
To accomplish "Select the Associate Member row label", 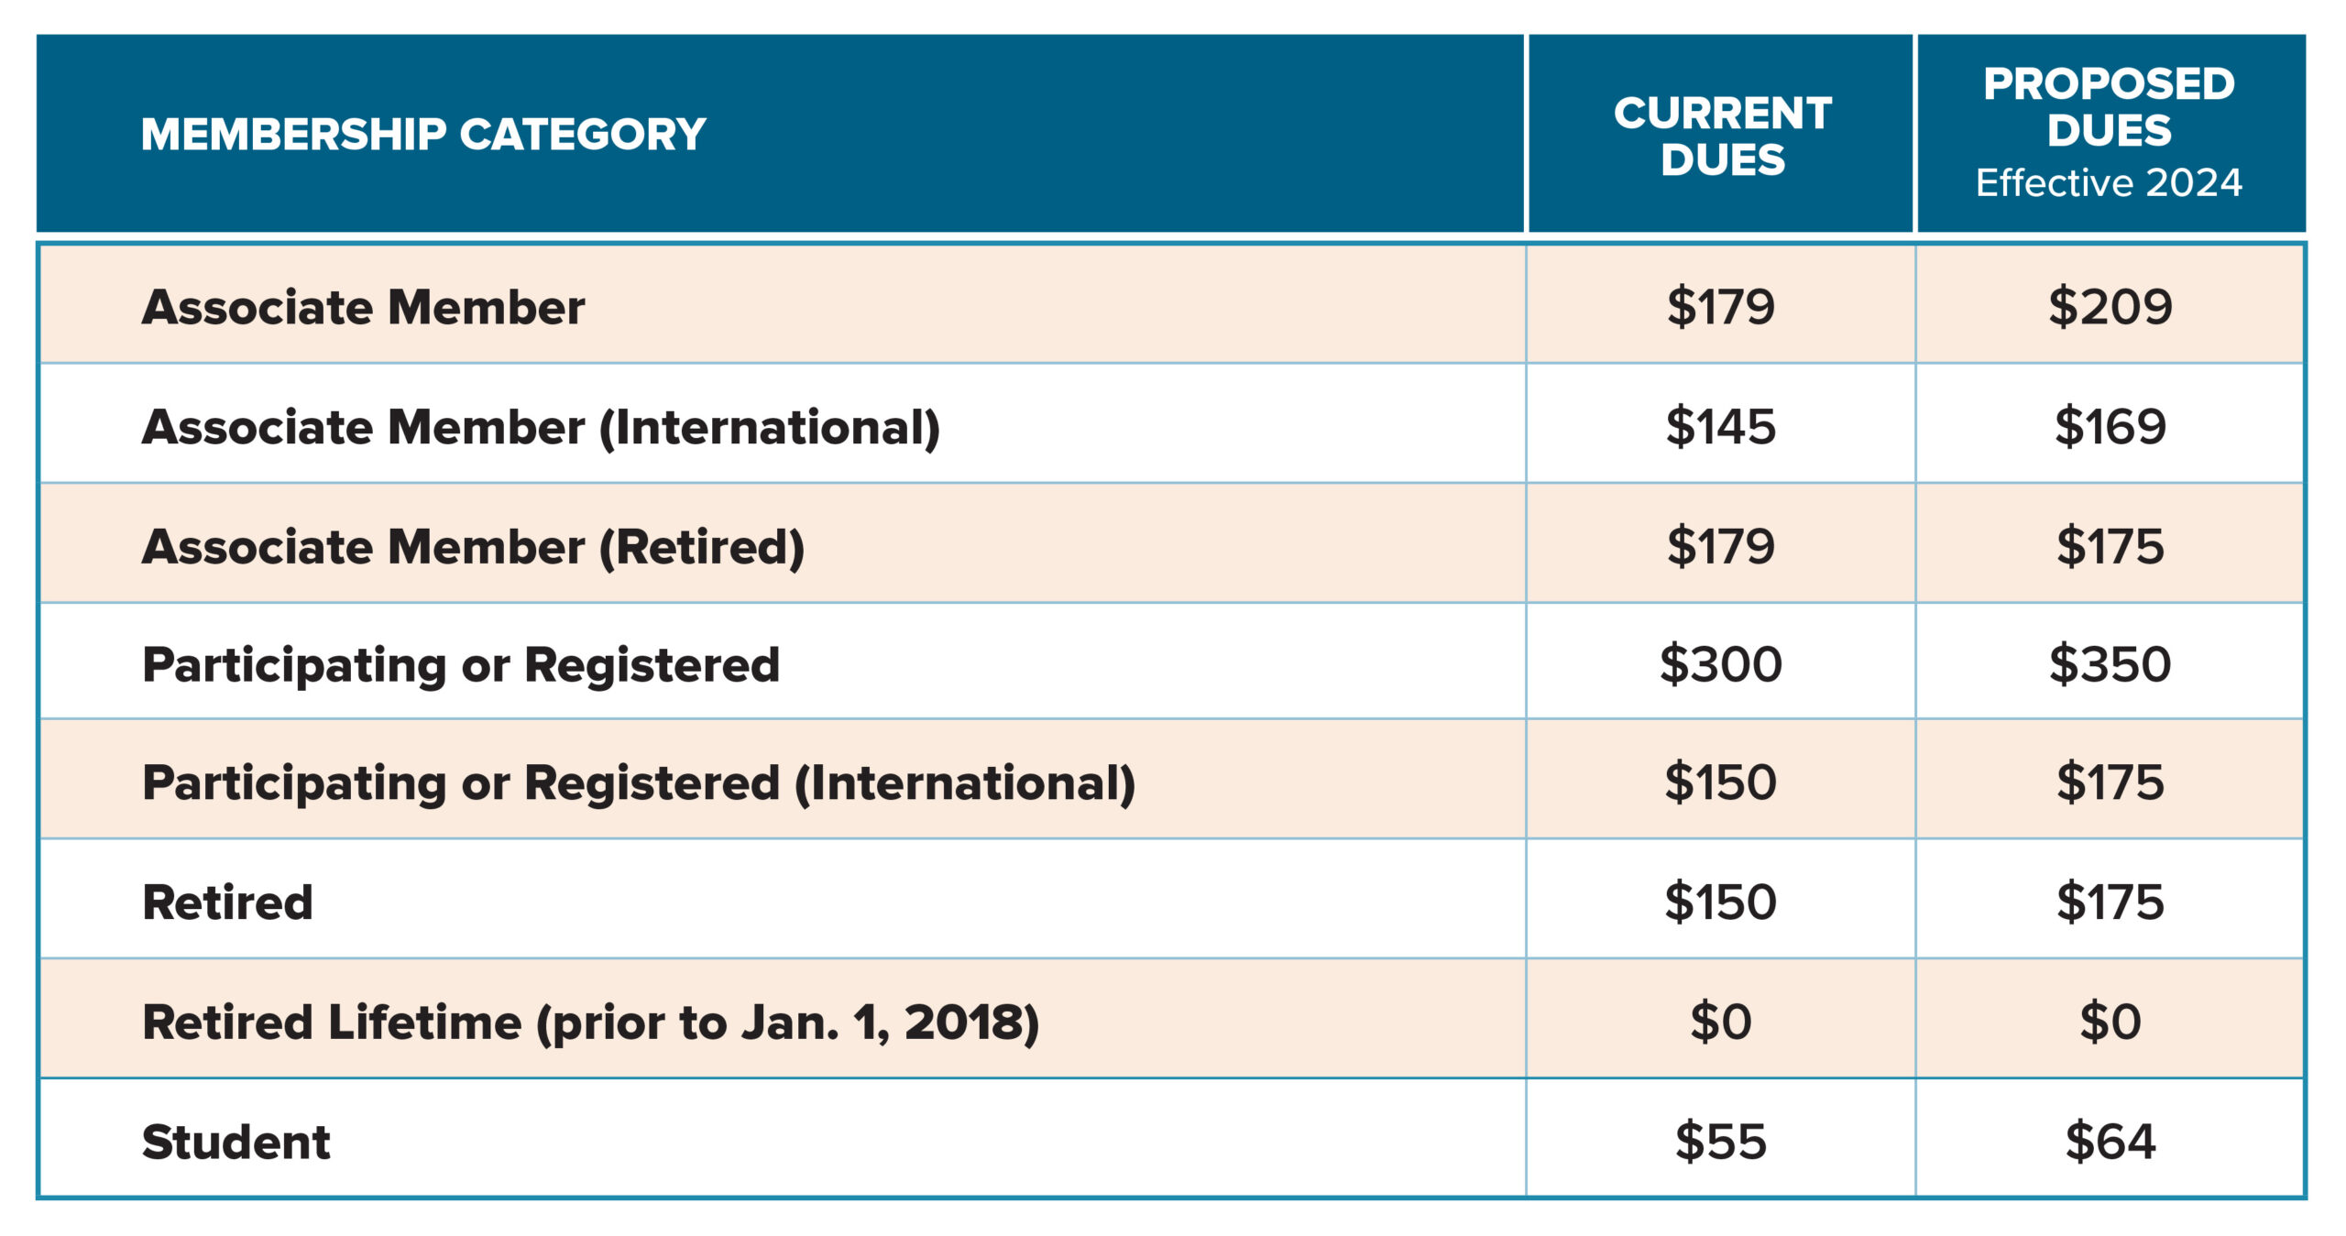I will (363, 306).
